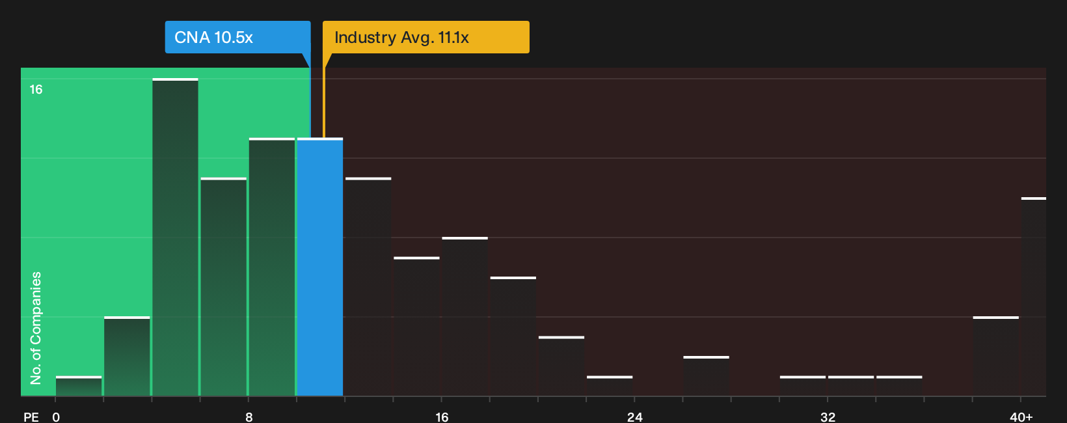Click the yellow Industry Avg. 11.1x label

click(426, 37)
